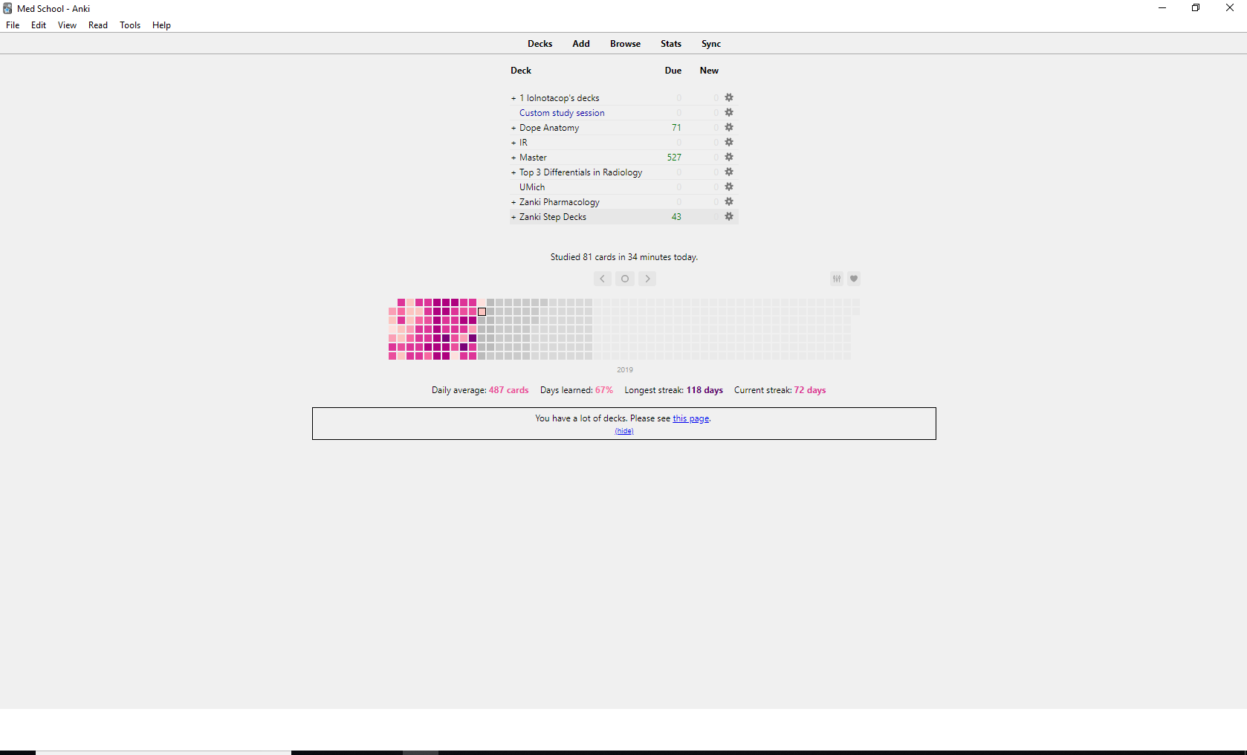Open options gear for Zanki Step Decks
Image resolution: width=1247 pixels, height=755 pixels.
coord(729,216)
